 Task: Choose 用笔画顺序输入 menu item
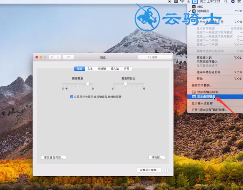point(215,62)
